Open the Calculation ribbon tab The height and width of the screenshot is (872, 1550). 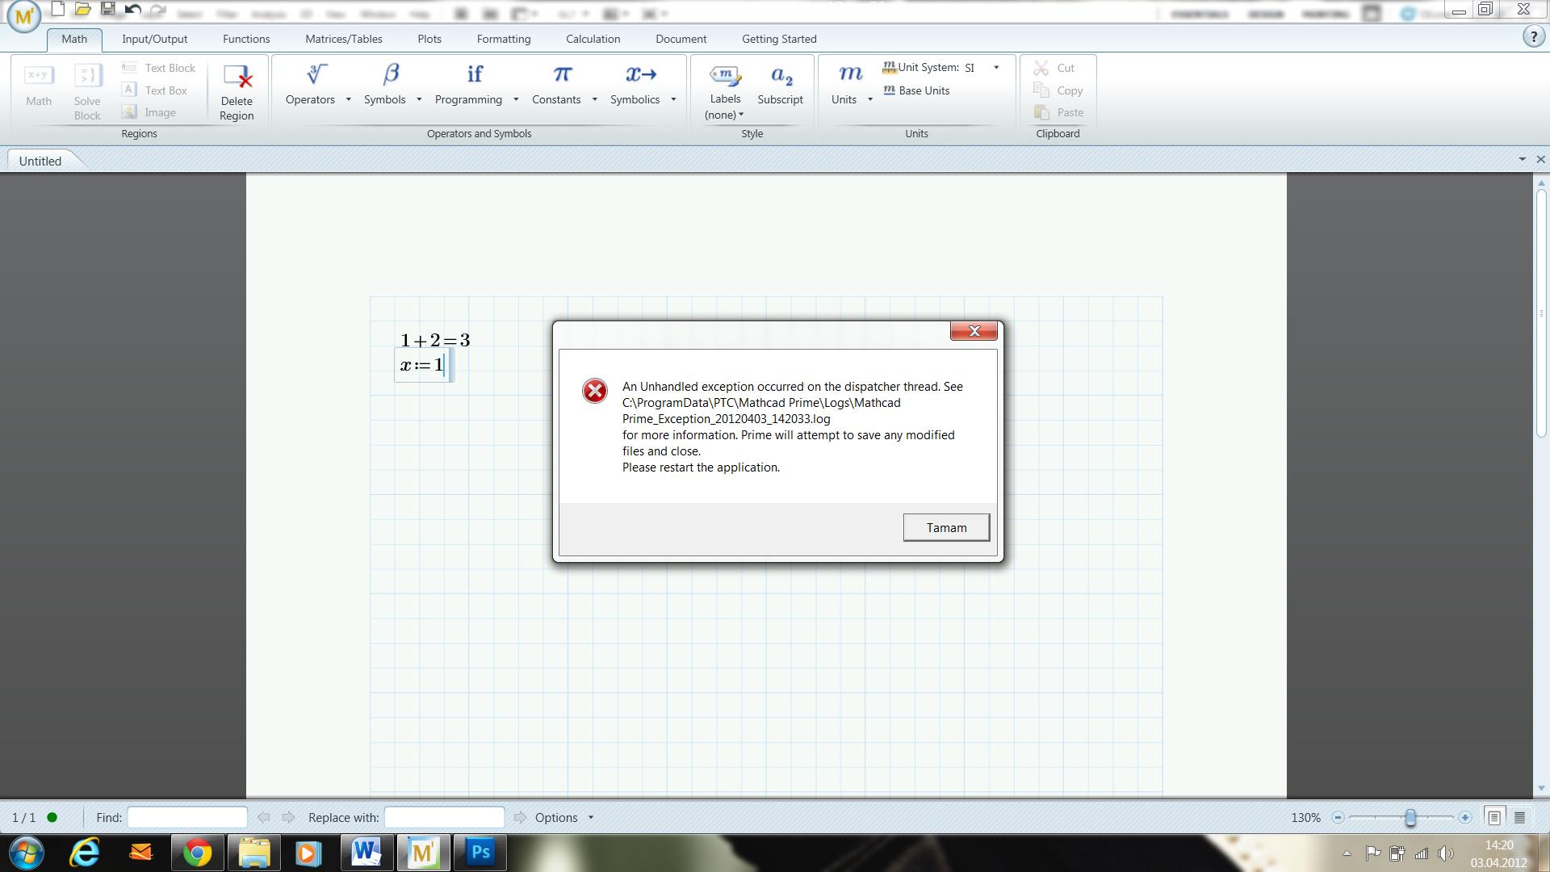[593, 39]
